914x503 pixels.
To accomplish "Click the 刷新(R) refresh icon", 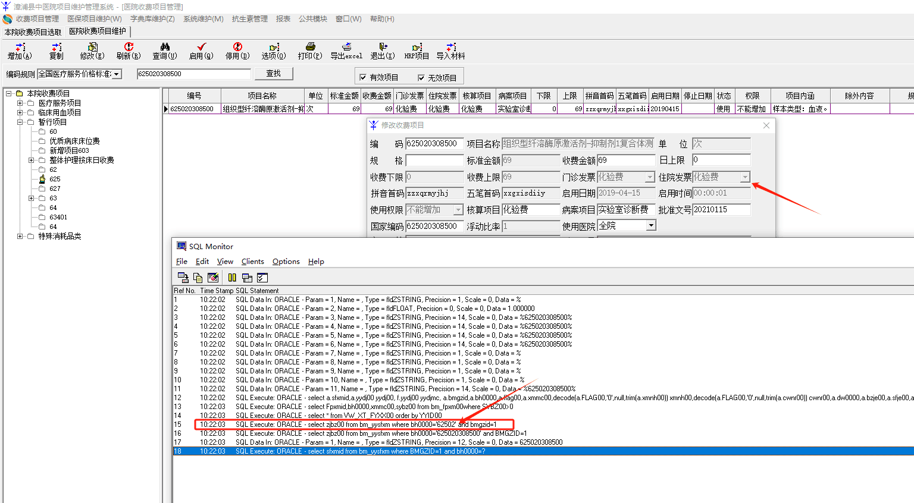I will tap(129, 47).
